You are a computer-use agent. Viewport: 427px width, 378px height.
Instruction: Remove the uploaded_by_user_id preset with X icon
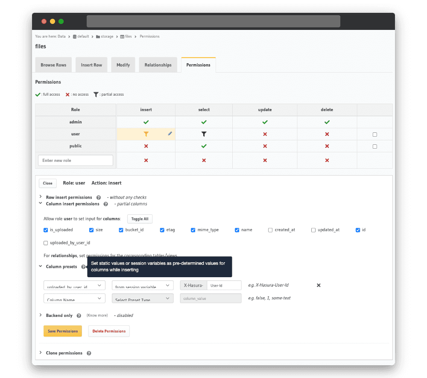coord(319,285)
